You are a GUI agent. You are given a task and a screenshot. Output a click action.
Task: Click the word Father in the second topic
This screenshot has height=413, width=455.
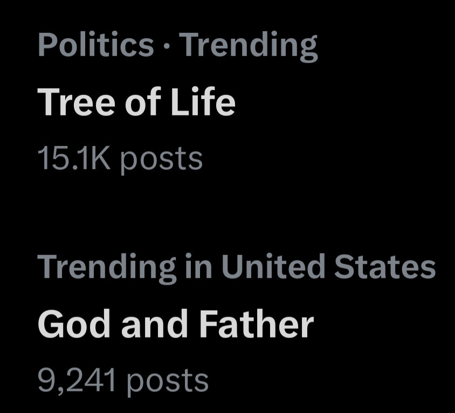point(256,325)
